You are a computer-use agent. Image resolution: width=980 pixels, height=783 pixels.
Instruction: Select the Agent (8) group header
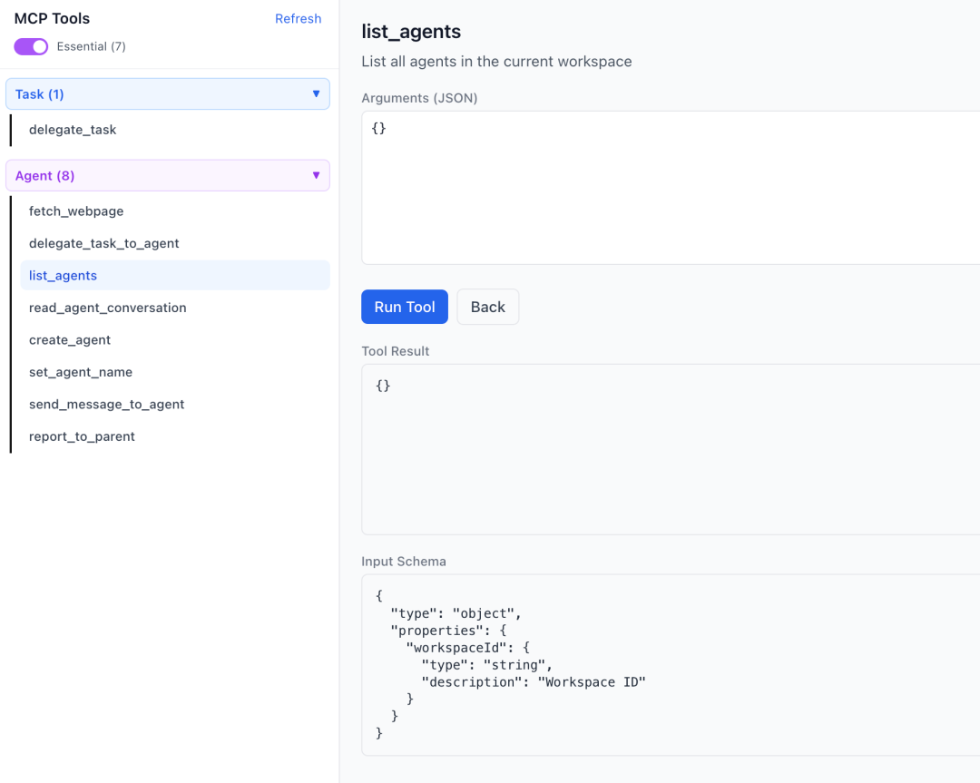click(x=168, y=176)
